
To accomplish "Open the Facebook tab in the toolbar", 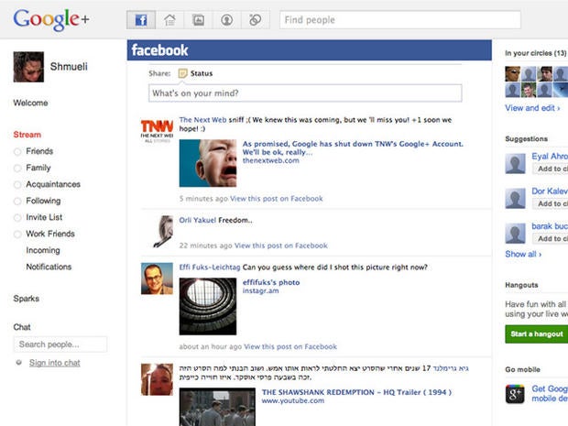I will tap(141, 20).
